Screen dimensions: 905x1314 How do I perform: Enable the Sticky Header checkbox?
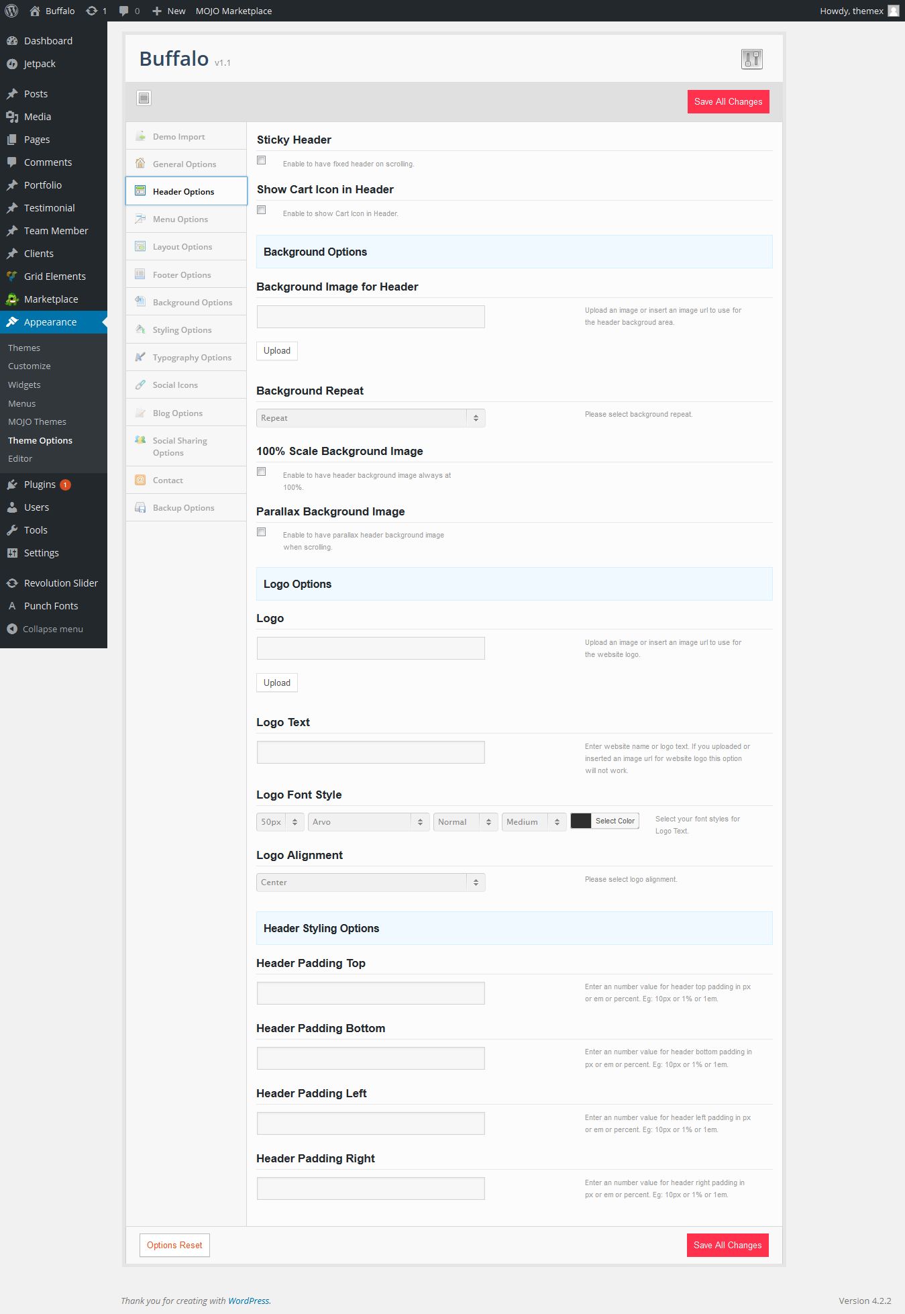coord(262,160)
